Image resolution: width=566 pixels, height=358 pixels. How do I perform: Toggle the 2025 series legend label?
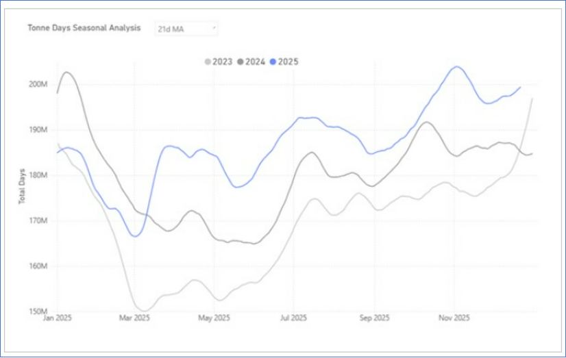288,62
